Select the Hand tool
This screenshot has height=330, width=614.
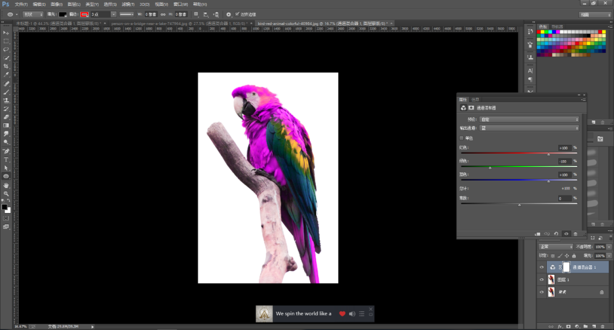coord(6,185)
